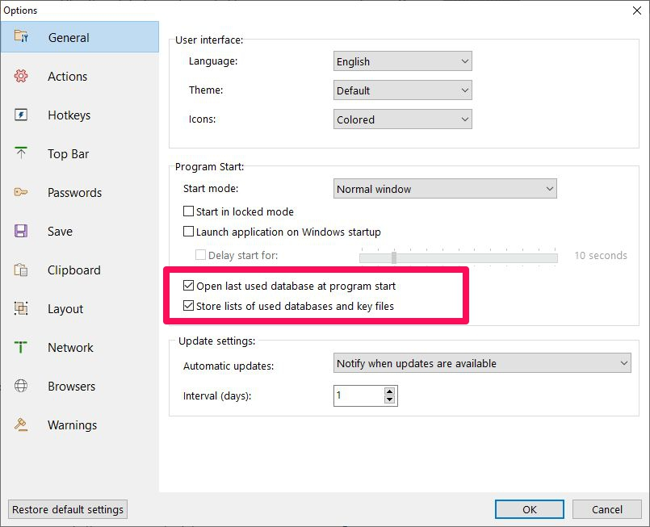Check Launch application on Windows startup
This screenshot has height=527, width=650.
click(189, 231)
